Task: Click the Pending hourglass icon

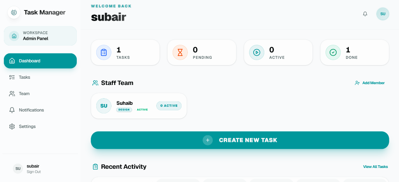Action: point(180,52)
